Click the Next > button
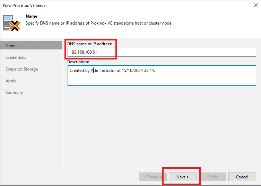 tap(182, 177)
